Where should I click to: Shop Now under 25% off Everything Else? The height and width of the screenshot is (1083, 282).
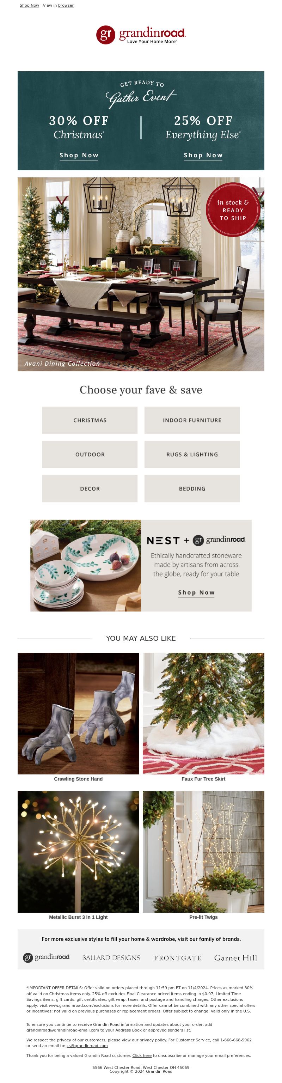pos(203,155)
